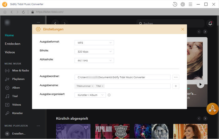Browse output folder with three-dots button

176,77
